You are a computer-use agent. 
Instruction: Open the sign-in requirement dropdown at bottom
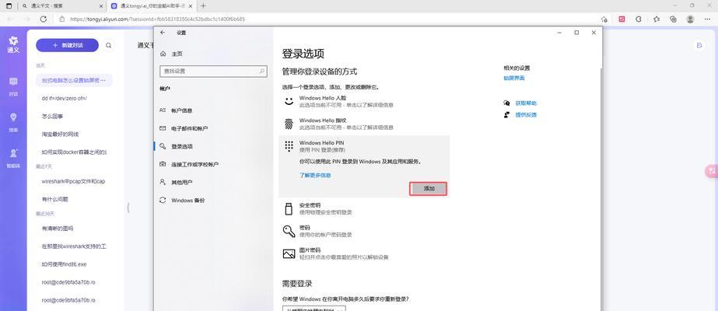[x=313, y=309]
